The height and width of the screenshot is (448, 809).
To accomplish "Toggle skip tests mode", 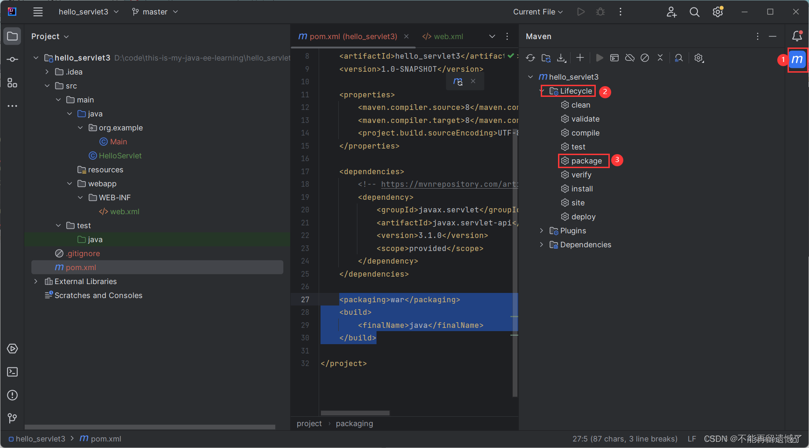I will 645,58.
